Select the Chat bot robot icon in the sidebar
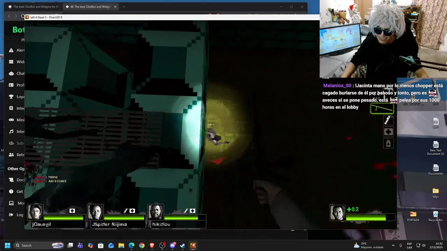Screen dimensions: 447x251 click(11, 74)
